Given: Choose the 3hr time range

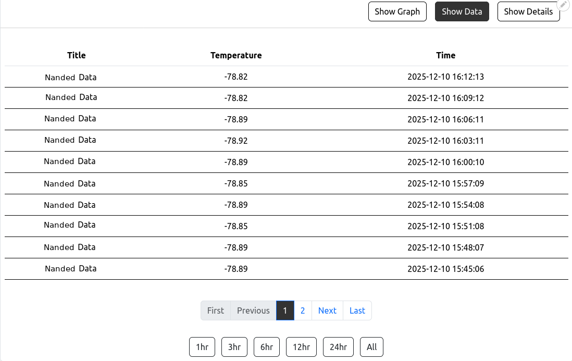Looking at the screenshot, I should click(234, 347).
